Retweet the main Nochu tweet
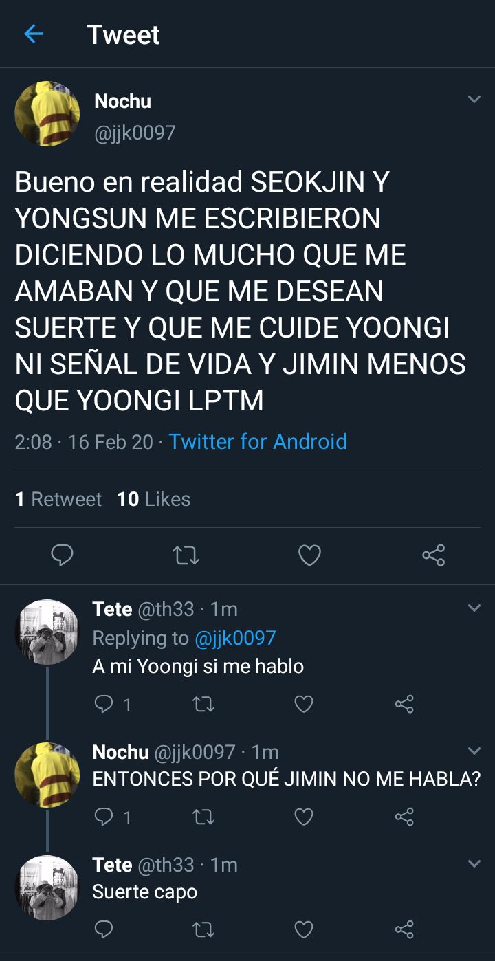Image resolution: width=495 pixels, height=961 pixels. 186,555
